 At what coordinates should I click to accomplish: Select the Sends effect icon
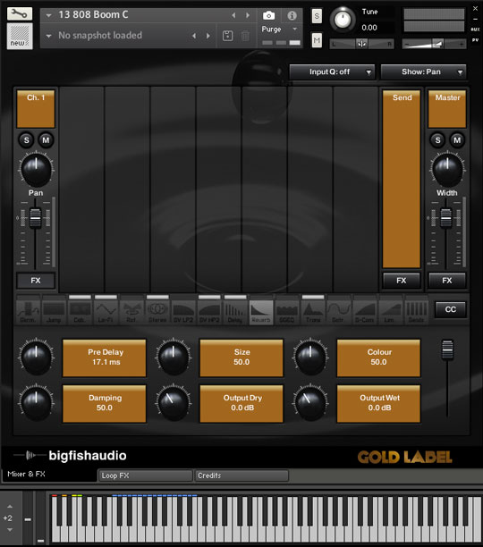pos(416,313)
